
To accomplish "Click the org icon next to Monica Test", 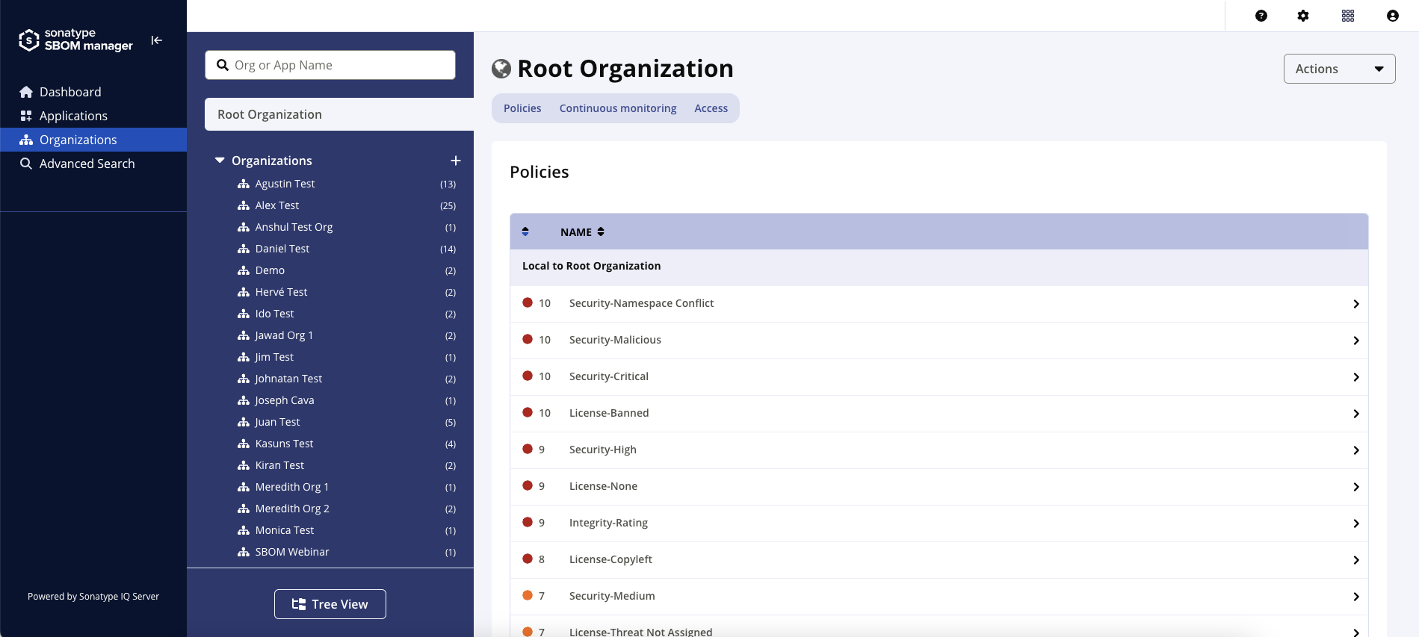I will pyautogui.click(x=244, y=530).
